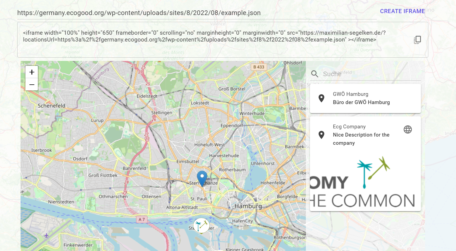Image resolution: width=456 pixels, height=251 pixels.
Task: Zoom out with the minus map control
Action: tap(32, 85)
